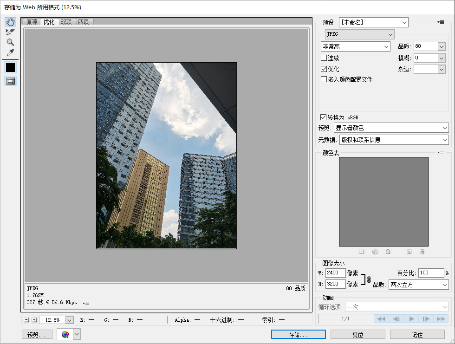Open the optimize panel flyout menu icon
This screenshot has height=344, width=455.
[441, 22]
